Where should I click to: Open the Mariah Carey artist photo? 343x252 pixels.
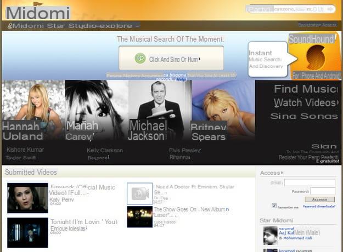click(97, 110)
